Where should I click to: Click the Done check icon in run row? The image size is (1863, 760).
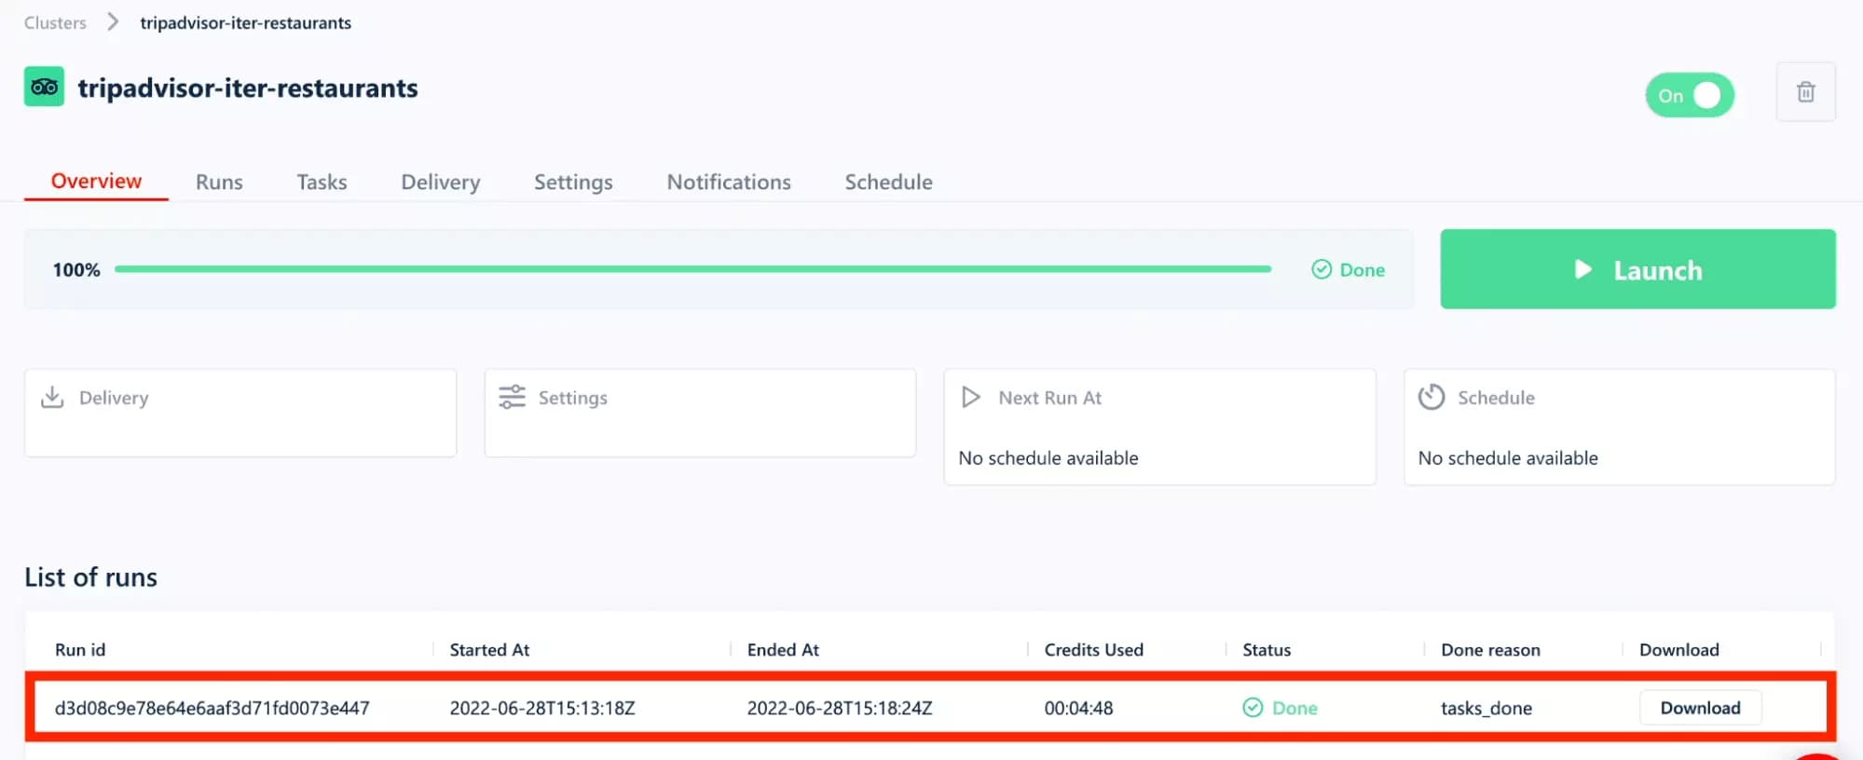coord(1253,708)
